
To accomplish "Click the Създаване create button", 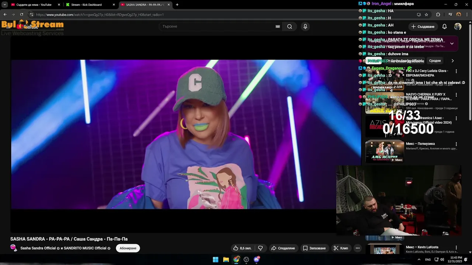I will (423, 26).
